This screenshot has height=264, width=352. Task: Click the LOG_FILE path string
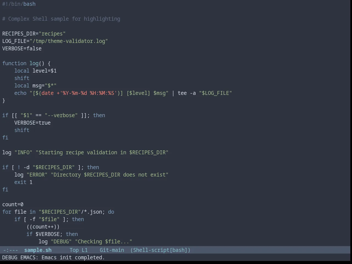(68, 41)
